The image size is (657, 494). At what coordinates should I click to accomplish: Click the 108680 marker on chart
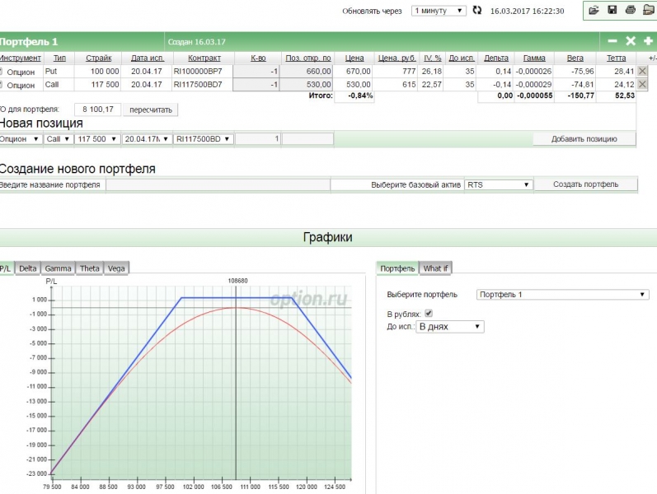click(237, 281)
